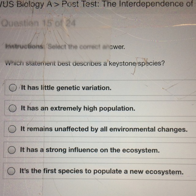Select radio button for 'remains unaffected by all environmental changes'
196x196 pixels.
point(12,130)
